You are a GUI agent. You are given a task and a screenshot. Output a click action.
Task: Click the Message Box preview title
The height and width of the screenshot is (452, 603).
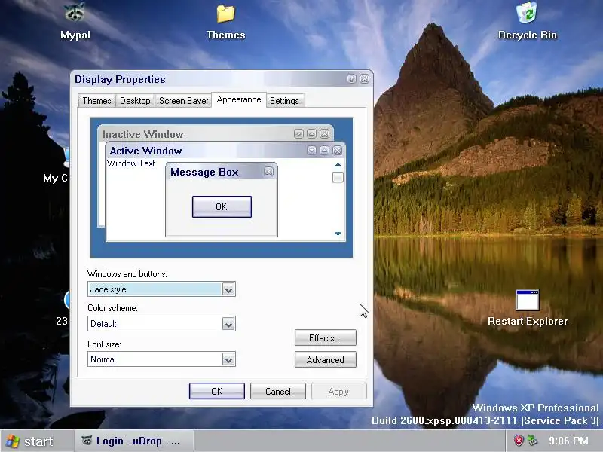coord(204,172)
